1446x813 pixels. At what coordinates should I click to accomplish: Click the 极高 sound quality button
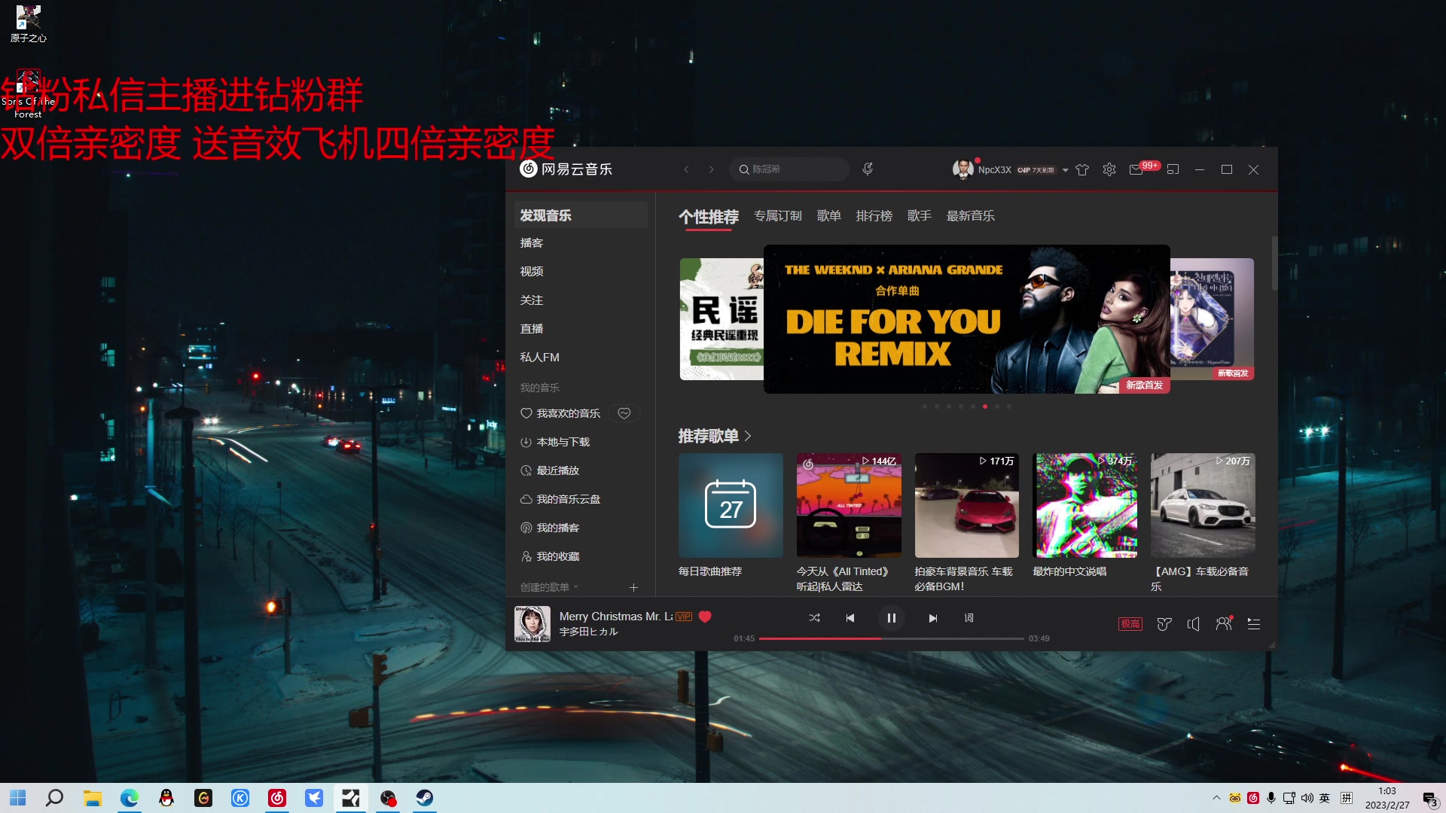coord(1130,624)
